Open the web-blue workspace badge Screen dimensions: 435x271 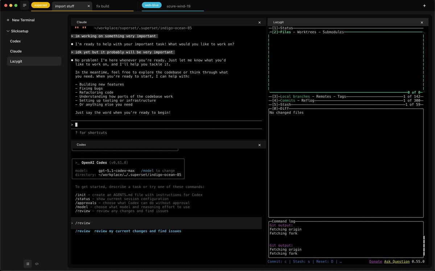[x=152, y=5]
